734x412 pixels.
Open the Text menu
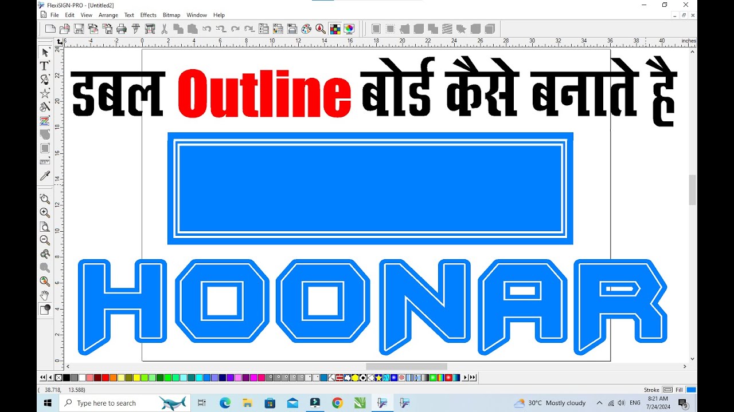(129, 15)
